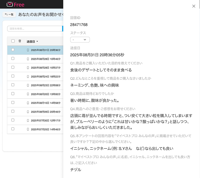Click phone icon on 08月28日 10時46分 row
200x178 pixels.
tap(28, 59)
